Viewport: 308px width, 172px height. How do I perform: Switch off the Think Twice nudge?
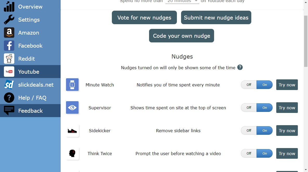[x=248, y=153]
